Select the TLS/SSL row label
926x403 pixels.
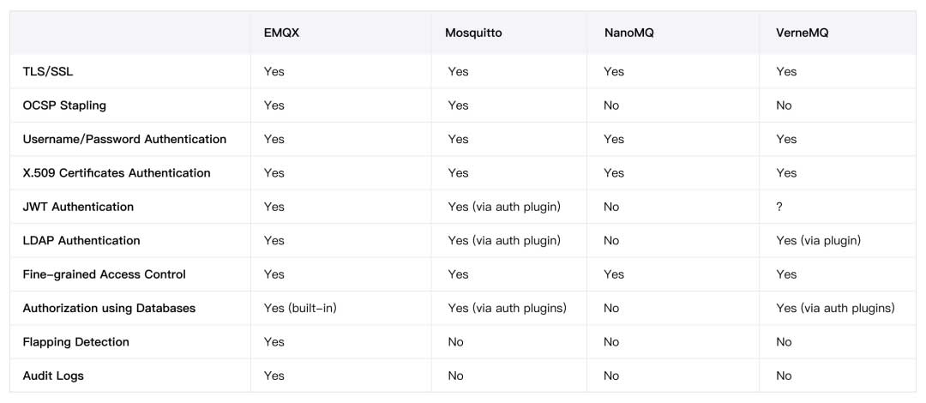coord(48,71)
